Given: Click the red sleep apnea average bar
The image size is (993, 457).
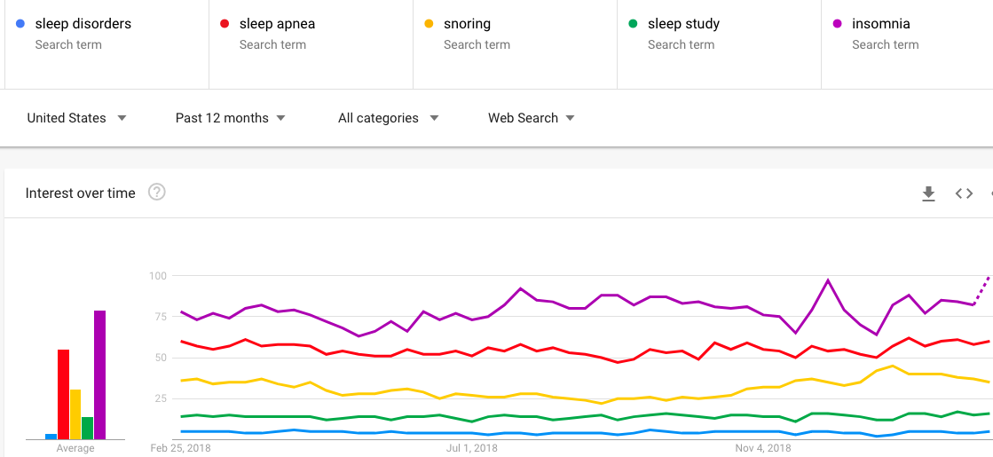Looking at the screenshot, I should [64, 394].
